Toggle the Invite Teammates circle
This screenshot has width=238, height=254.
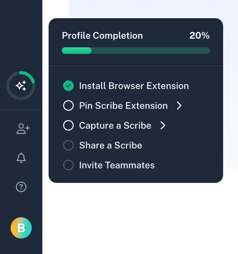(x=68, y=165)
